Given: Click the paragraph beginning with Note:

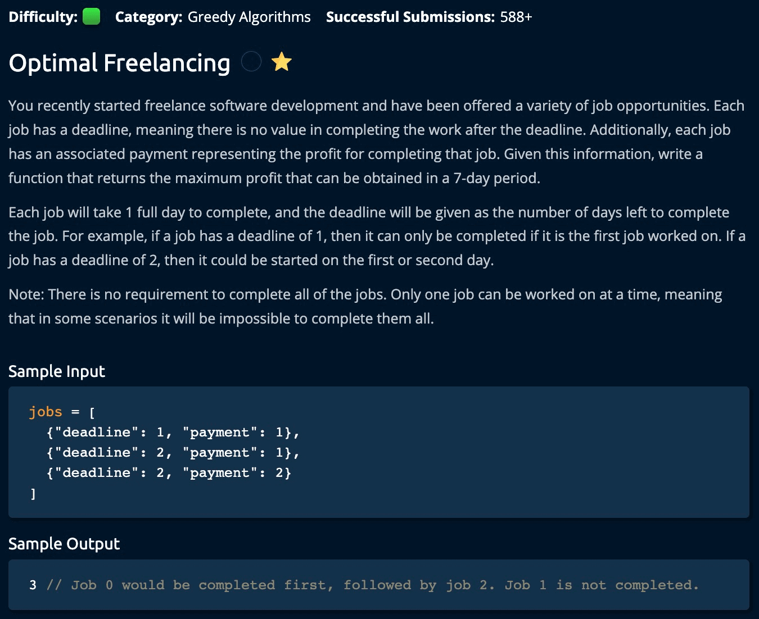Looking at the screenshot, I should (365, 307).
